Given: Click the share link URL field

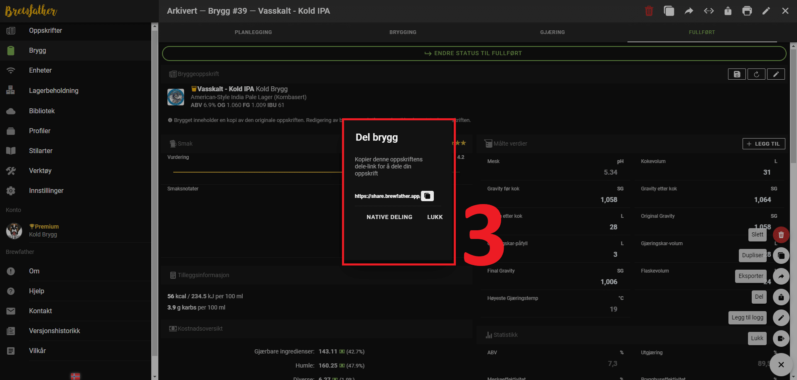Looking at the screenshot, I should click(387, 196).
